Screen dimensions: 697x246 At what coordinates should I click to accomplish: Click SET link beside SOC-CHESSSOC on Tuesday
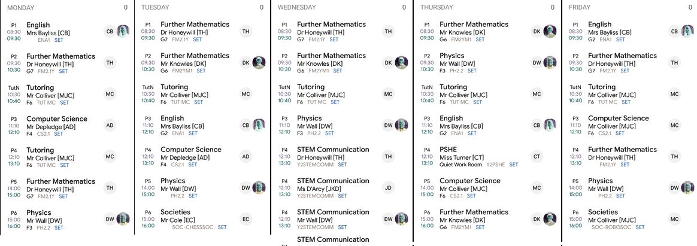point(222,227)
